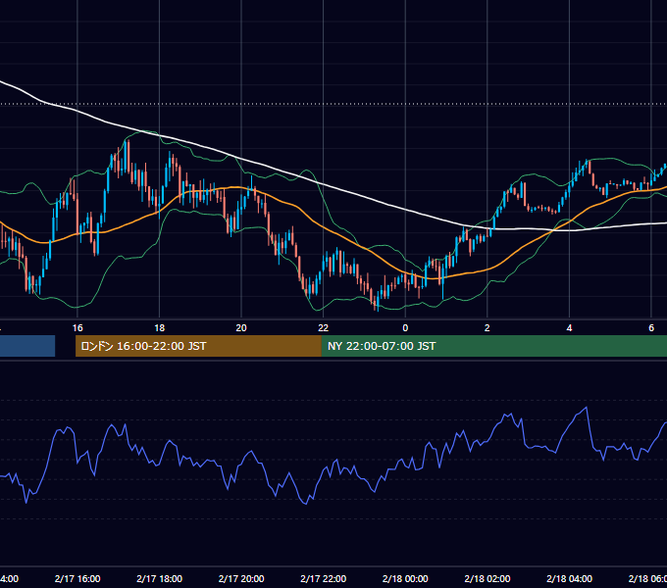Click the 16 hour label on chart axis
The image size is (667, 588).
(x=77, y=328)
